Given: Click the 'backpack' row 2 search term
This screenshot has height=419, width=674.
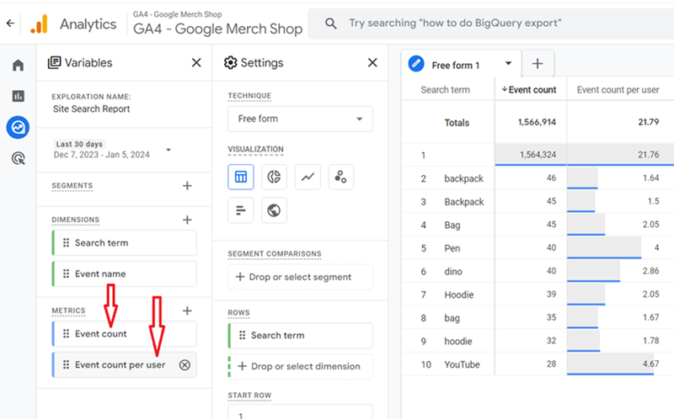Looking at the screenshot, I should (x=464, y=178).
